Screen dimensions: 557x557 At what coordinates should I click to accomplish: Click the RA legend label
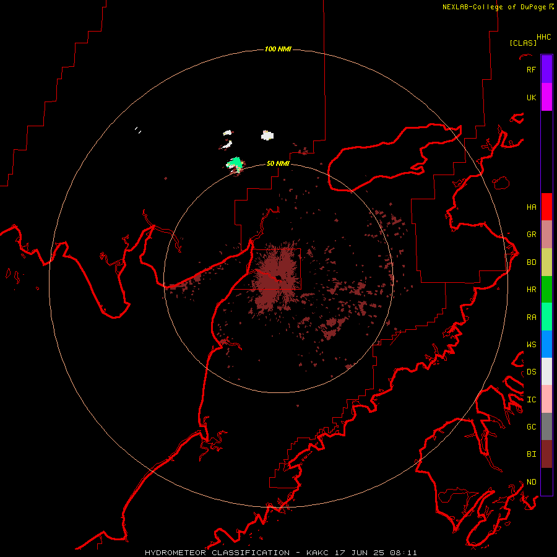tap(531, 317)
